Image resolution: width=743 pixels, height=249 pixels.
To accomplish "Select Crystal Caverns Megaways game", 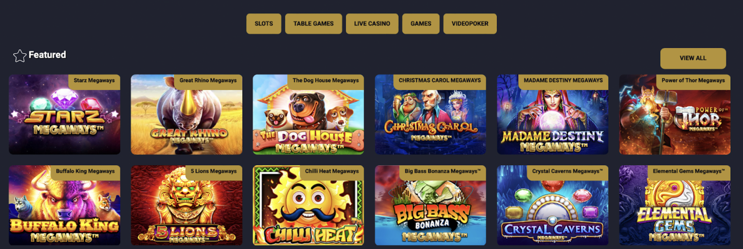I will [x=553, y=205].
